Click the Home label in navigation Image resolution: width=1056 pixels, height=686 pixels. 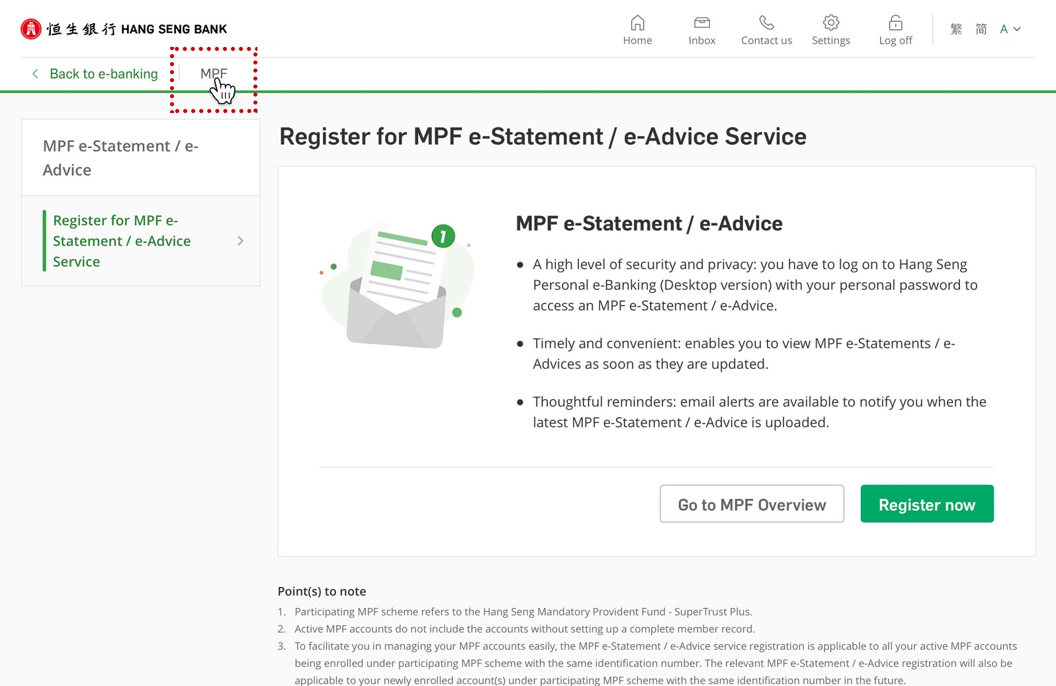coord(637,41)
